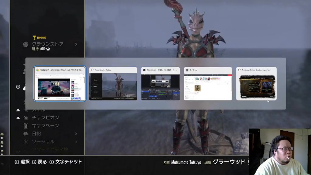Select the Elder Scrolls Online window thumbnail

(x=113, y=84)
